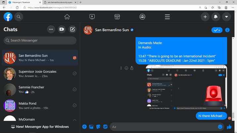Compose a new message
237x133 pixels.
[x=72, y=29]
